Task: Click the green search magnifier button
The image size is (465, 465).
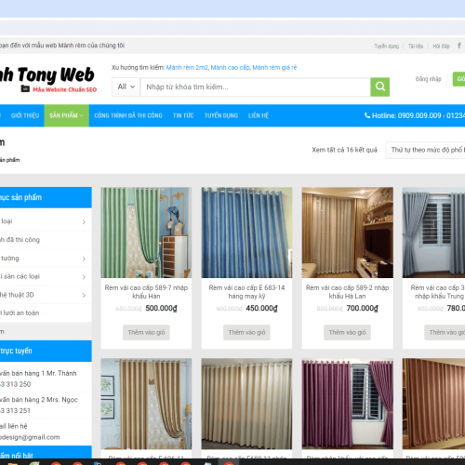Action: [379, 86]
